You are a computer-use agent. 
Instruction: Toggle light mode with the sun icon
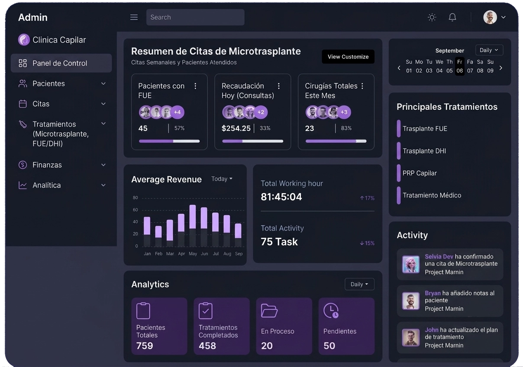click(432, 17)
